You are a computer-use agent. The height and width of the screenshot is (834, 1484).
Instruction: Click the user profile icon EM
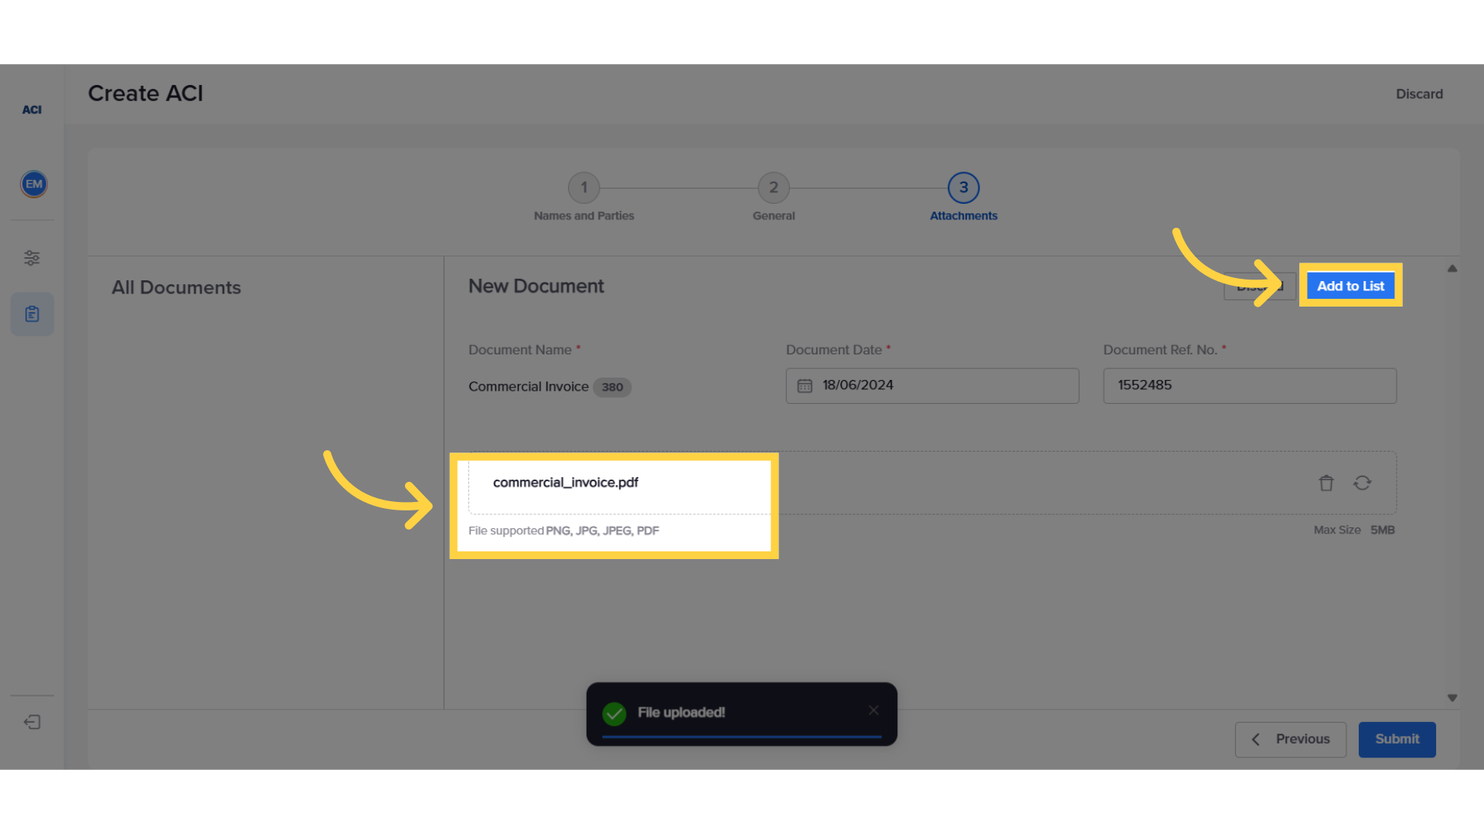(32, 185)
